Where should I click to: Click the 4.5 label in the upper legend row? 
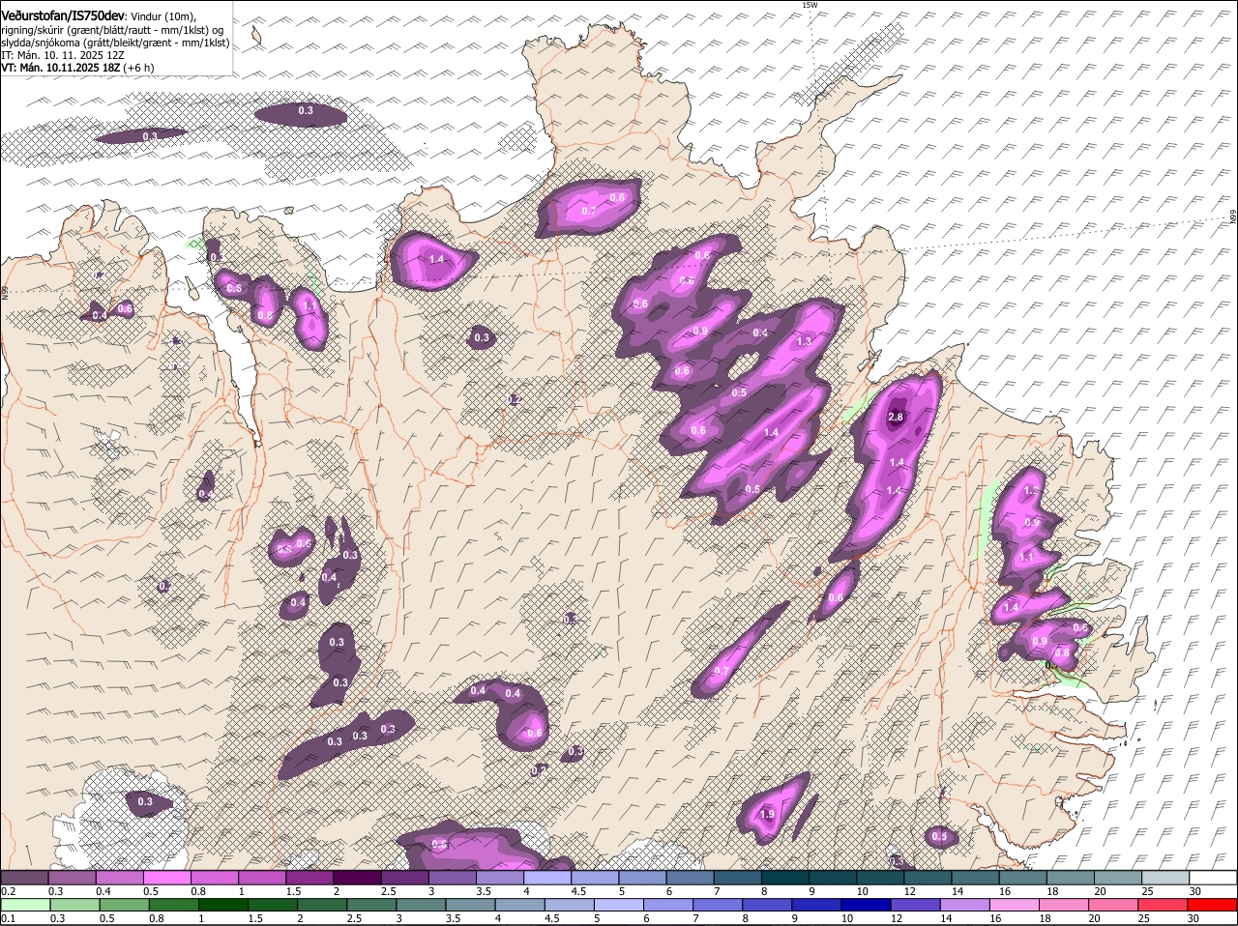click(x=578, y=891)
